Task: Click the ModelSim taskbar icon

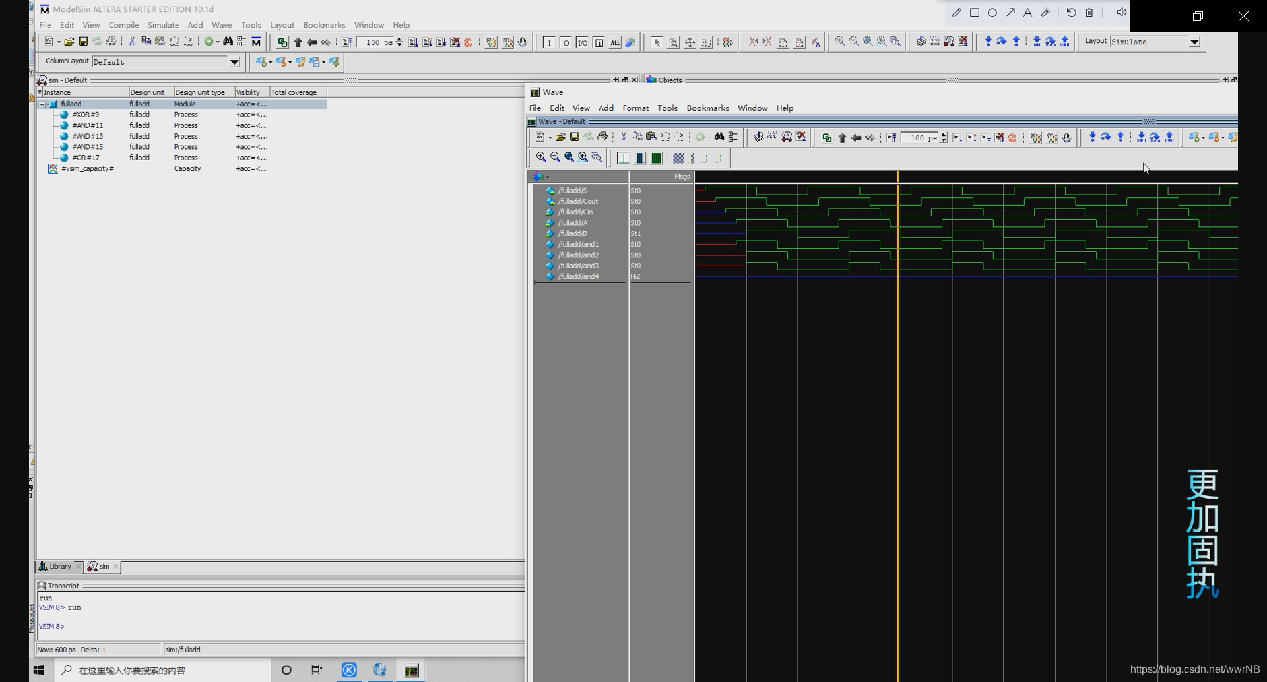Action: click(x=411, y=670)
